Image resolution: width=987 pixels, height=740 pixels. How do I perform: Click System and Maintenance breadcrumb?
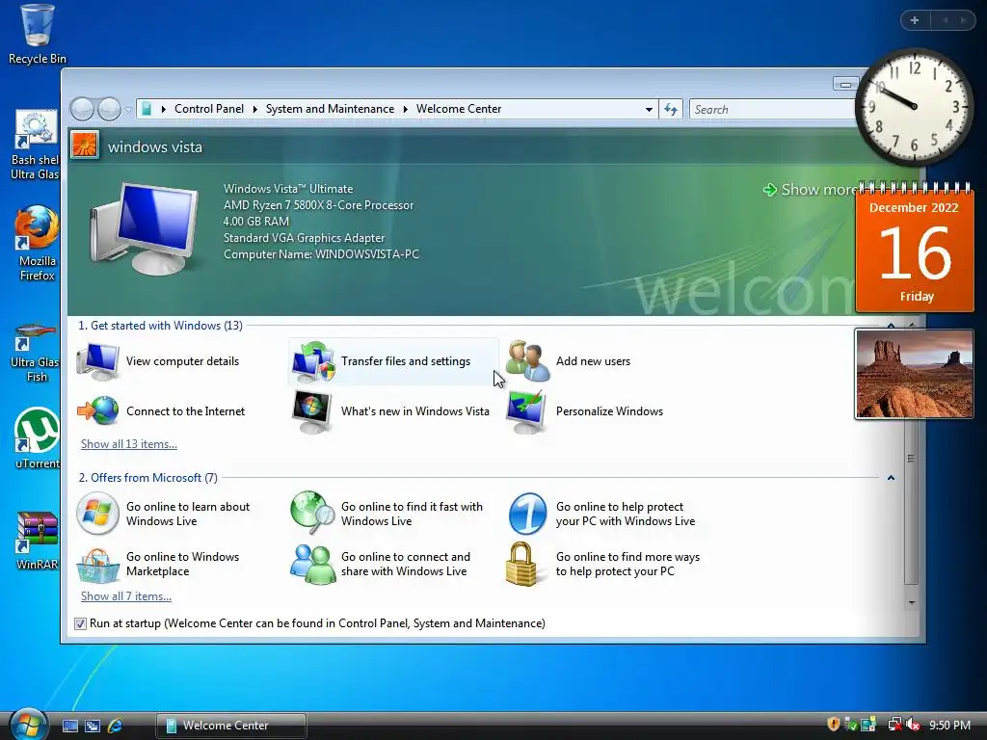(330, 109)
